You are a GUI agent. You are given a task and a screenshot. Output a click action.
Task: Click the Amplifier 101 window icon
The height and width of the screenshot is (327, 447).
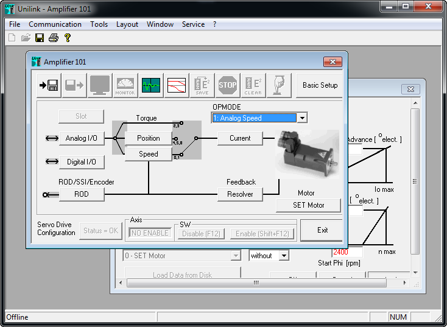[36, 62]
